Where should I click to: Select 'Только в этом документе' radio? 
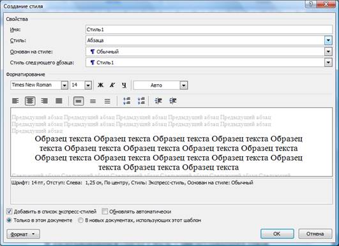9,220
